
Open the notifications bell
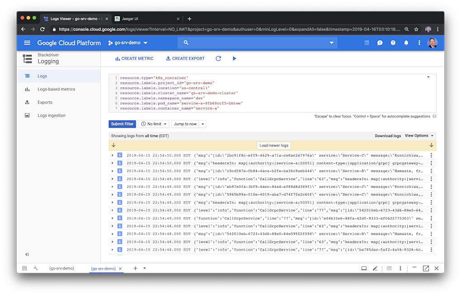coord(406,43)
